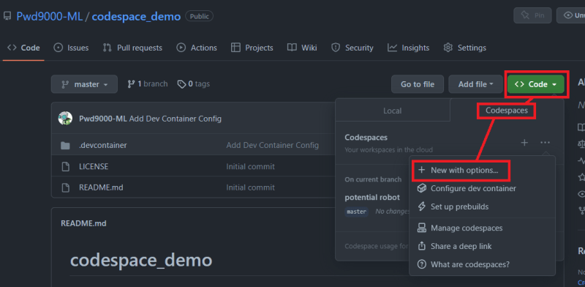Open the Initial commit message for README.md
This screenshot has height=287, width=585.
250,187
